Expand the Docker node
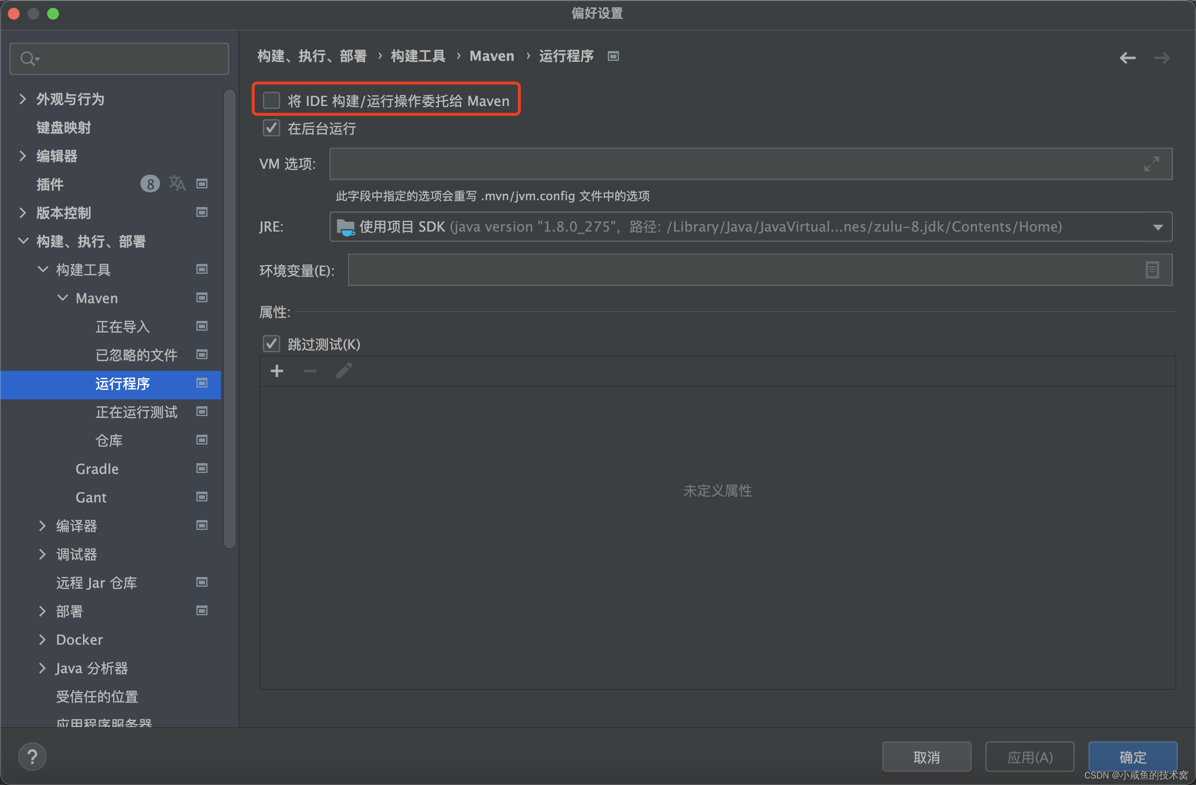The width and height of the screenshot is (1196, 785). (43, 639)
